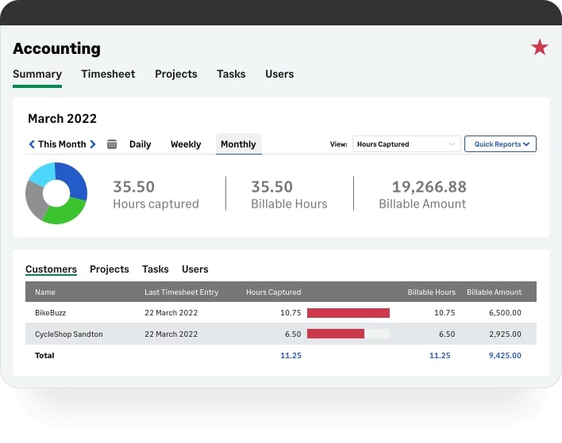
Task: Click the This Month link
Action: (x=62, y=144)
